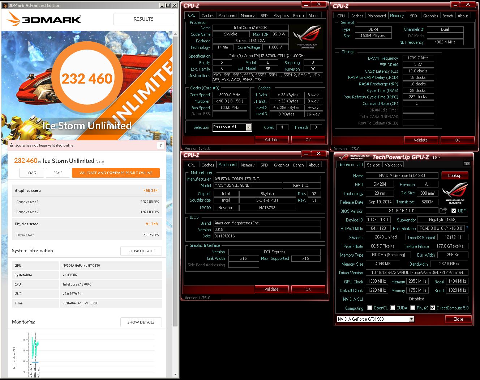Viewport: 480px width, 380px height.
Task: Click the Time 2016-04-14 system info row
Action: [x=87, y=303]
